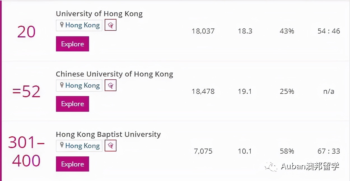Click the Hong Kong location link in the top row
This screenshot has width=350, height=181.
(x=82, y=25)
